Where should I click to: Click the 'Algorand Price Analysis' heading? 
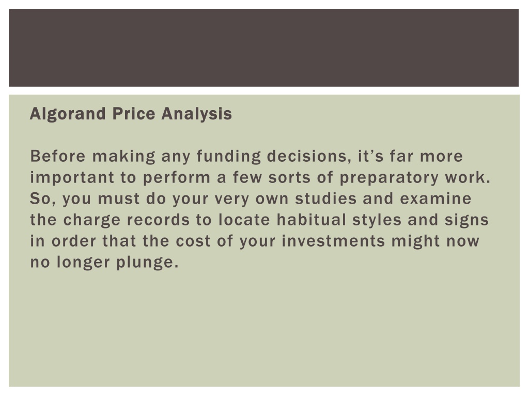click(x=131, y=114)
